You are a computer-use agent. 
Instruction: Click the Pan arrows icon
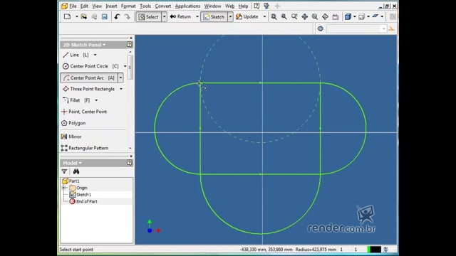pyautogui.click(x=304, y=17)
